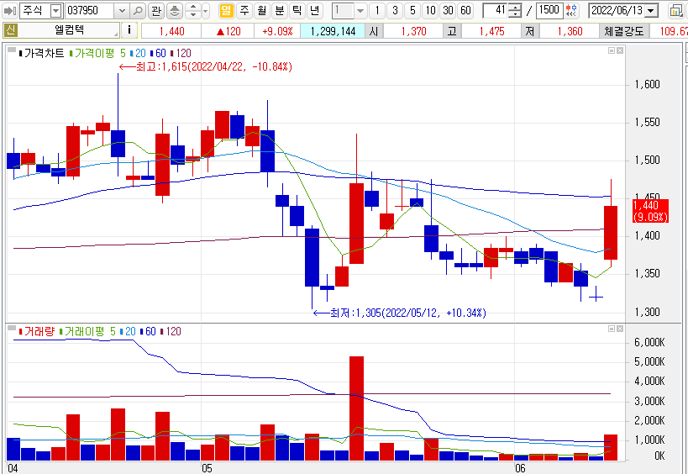The height and width of the screenshot is (474, 688).
Task: Switch to the 월 monthly period
Action: pos(262,10)
